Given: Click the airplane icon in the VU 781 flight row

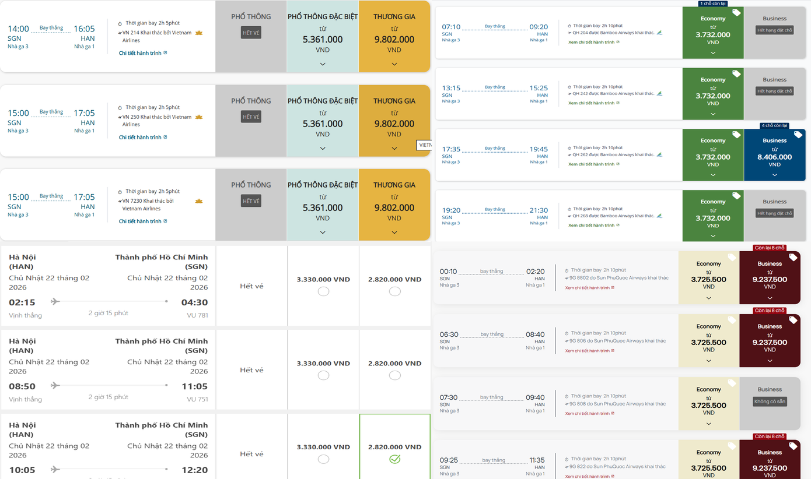Looking at the screenshot, I should click(x=55, y=301).
